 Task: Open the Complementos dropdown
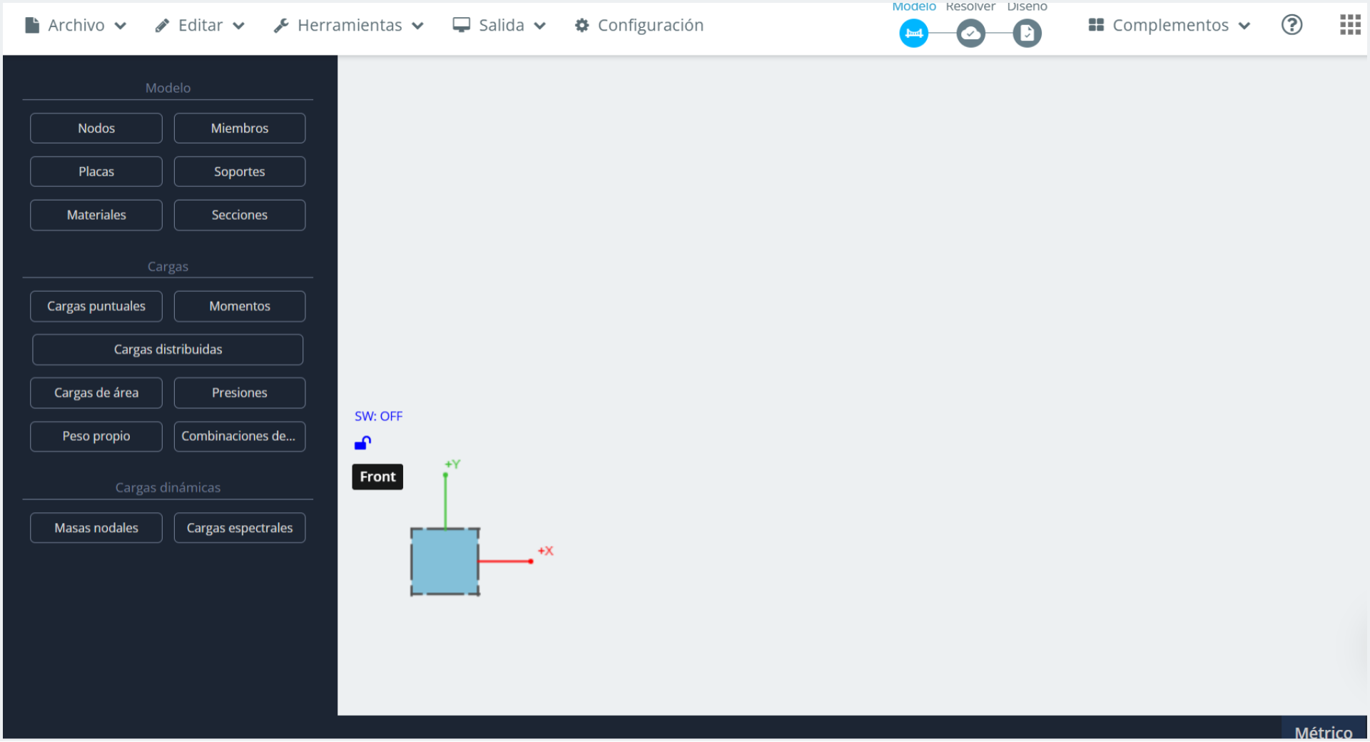point(1169,26)
